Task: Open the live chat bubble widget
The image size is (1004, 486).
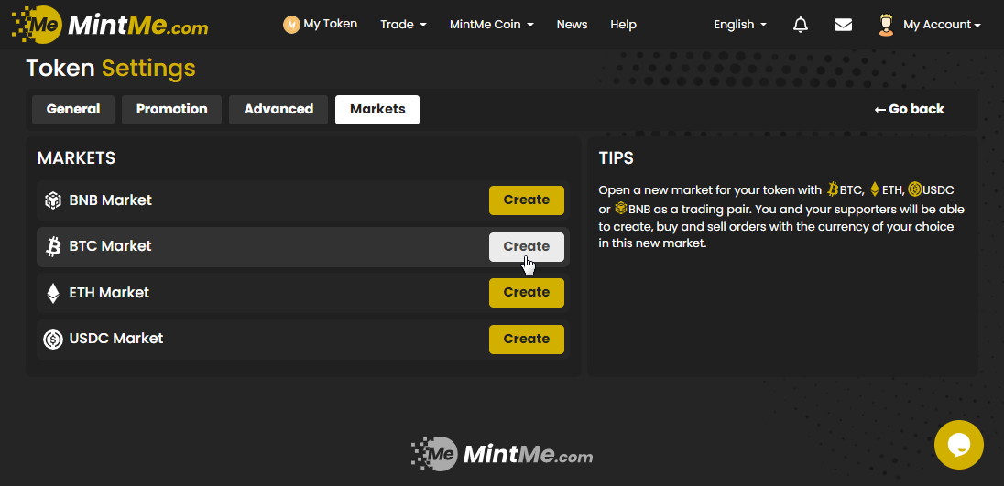Action: [958, 445]
